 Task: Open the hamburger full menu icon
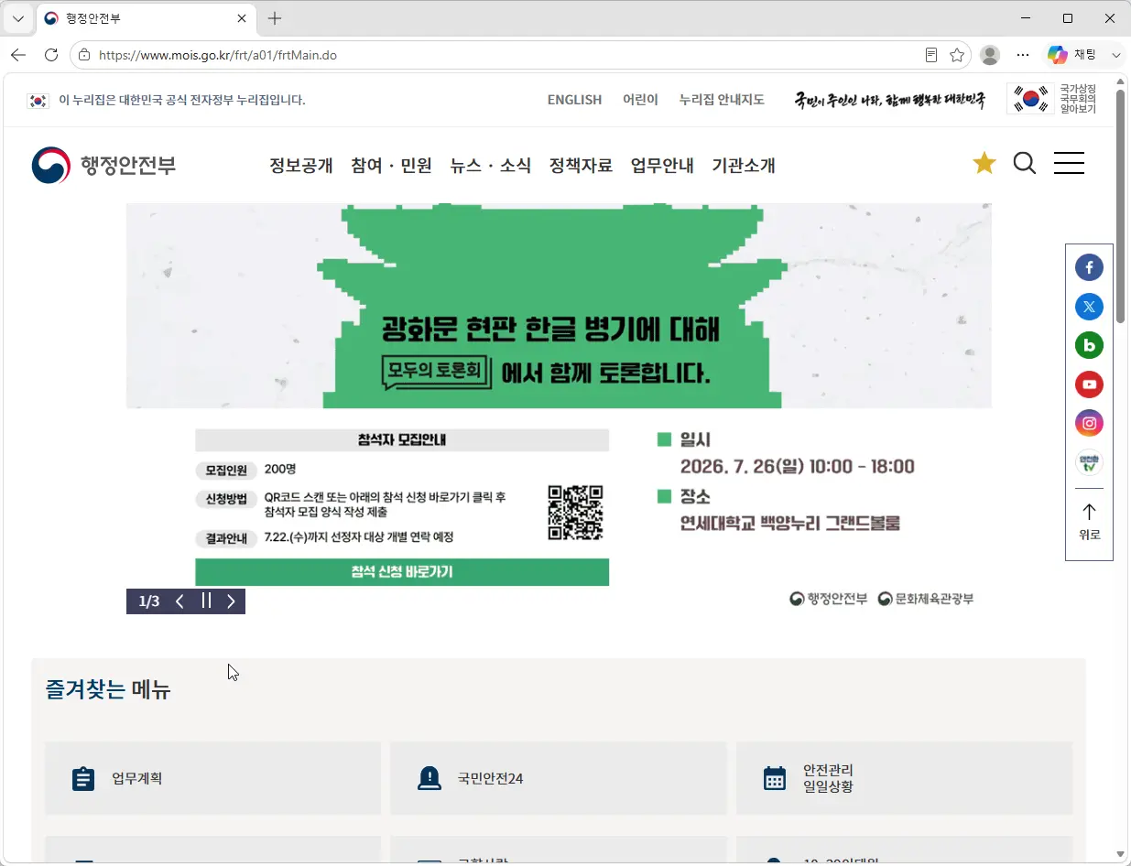(1069, 164)
